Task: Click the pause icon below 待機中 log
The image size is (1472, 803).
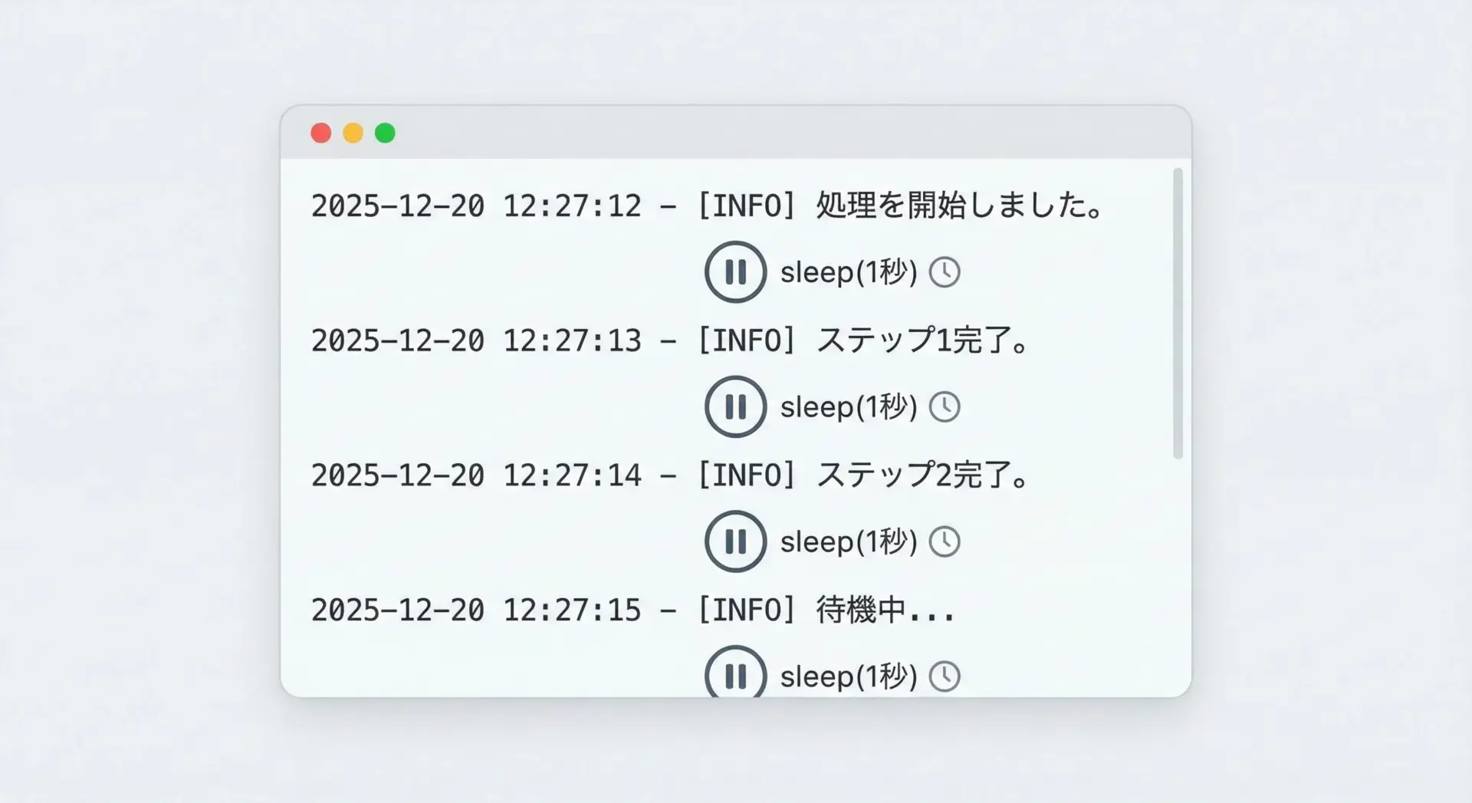Action: pyautogui.click(x=735, y=675)
